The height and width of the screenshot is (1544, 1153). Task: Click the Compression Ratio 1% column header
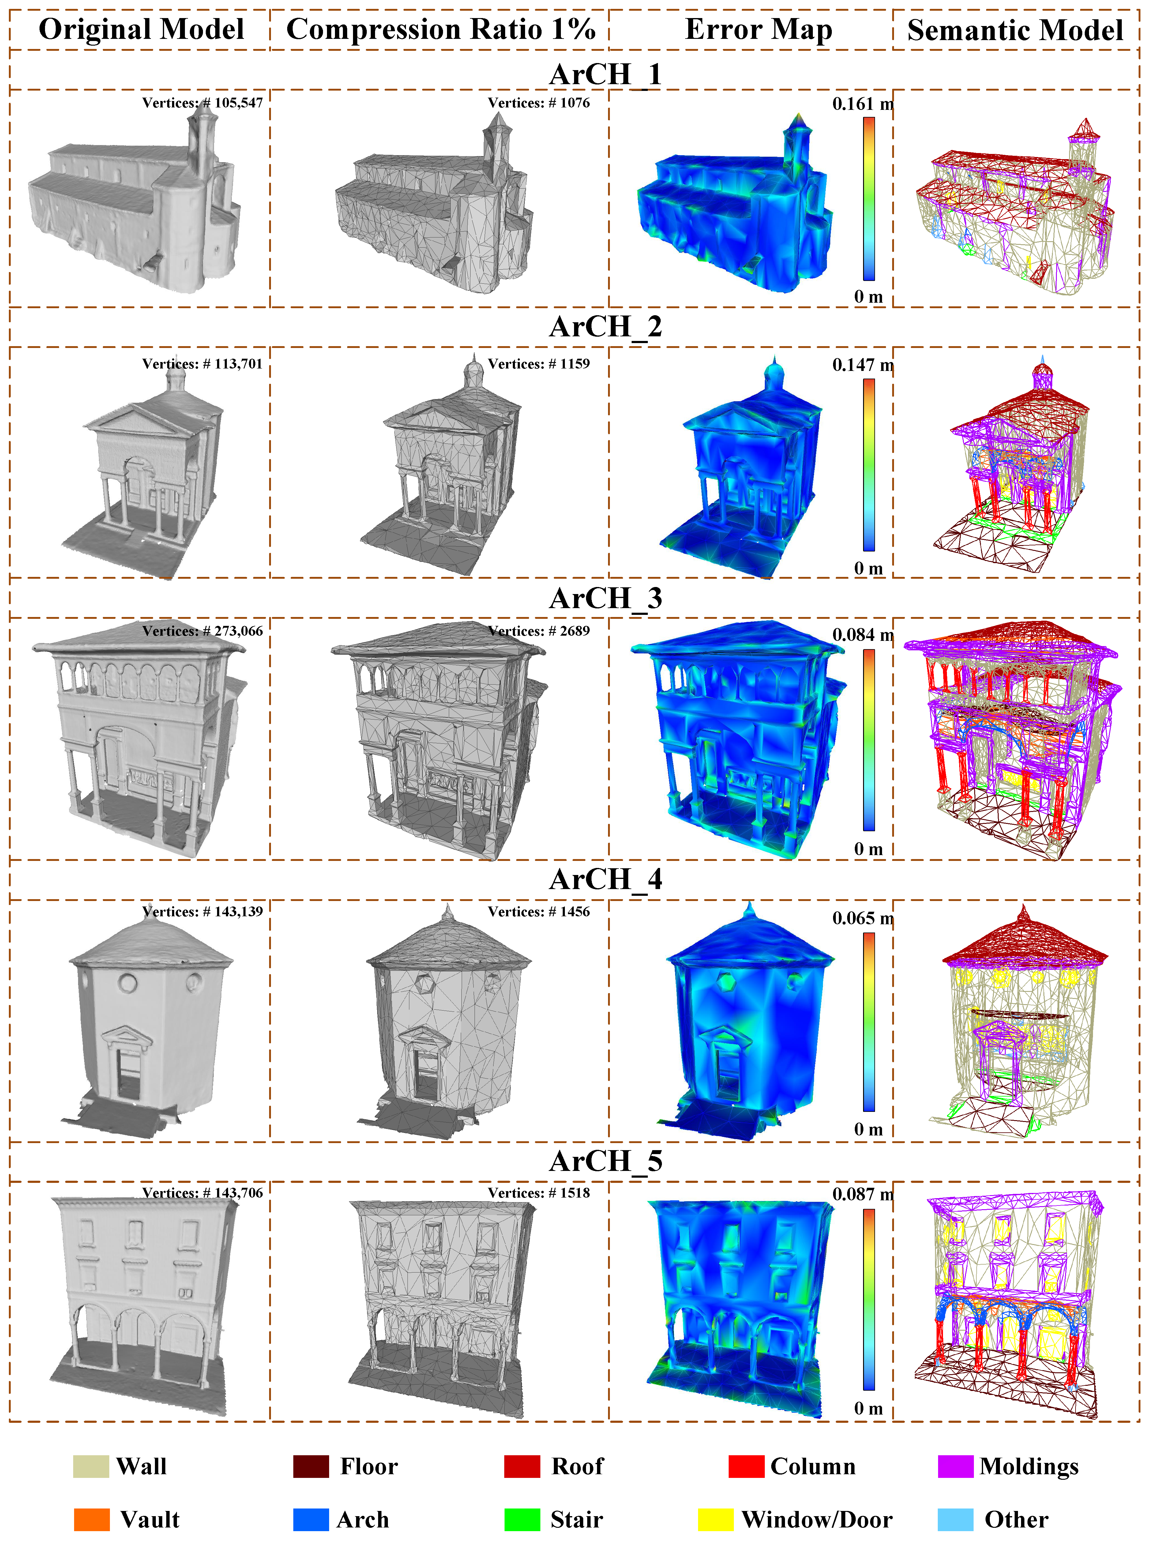(441, 29)
